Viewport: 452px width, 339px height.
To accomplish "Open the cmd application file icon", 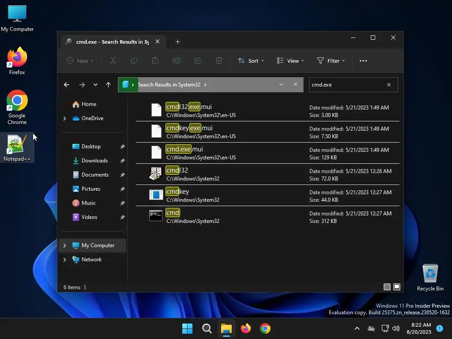I will [x=156, y=216].
